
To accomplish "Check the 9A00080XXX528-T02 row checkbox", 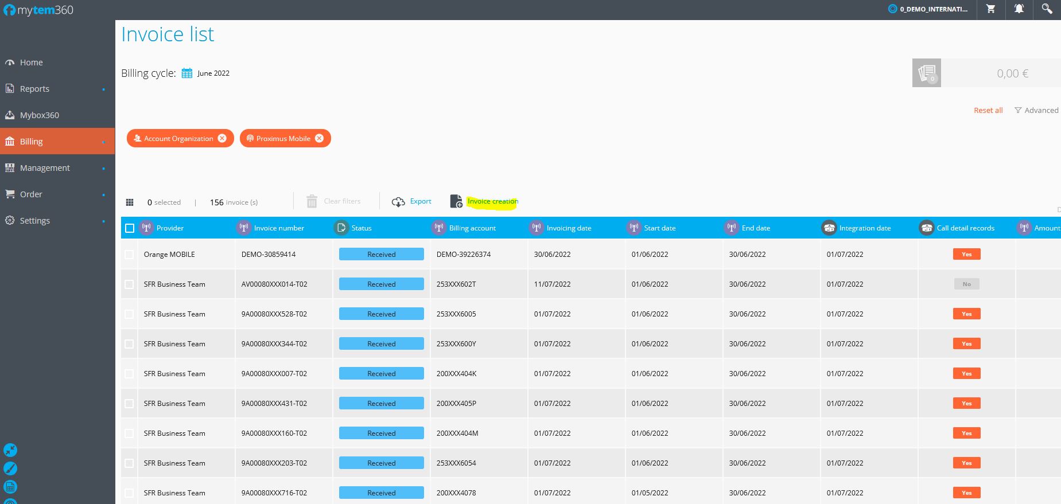I will point(129,314).
